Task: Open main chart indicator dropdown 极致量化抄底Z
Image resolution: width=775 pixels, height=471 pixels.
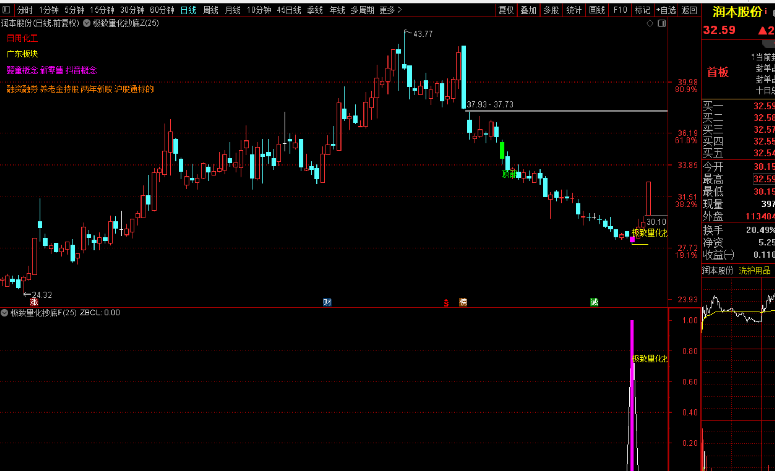Action: (87, 23)
